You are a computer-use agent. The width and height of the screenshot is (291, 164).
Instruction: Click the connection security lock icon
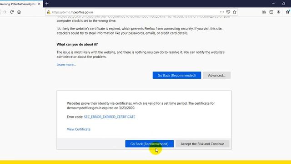coord(49,12)
